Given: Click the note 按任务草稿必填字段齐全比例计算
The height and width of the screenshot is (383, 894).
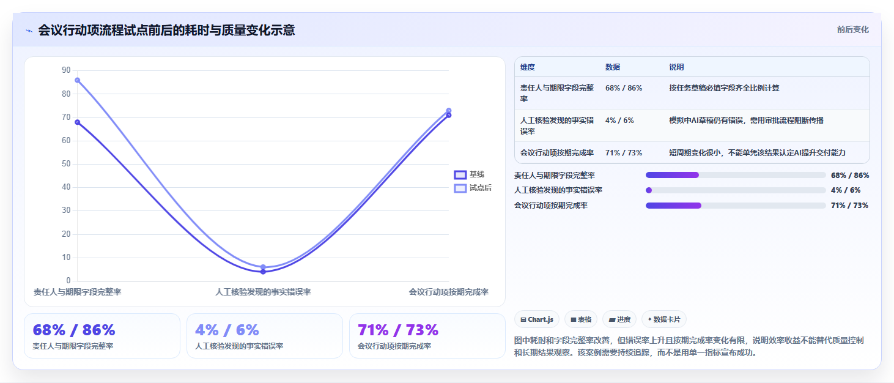Looking at the screenshot, I should 725,88.
